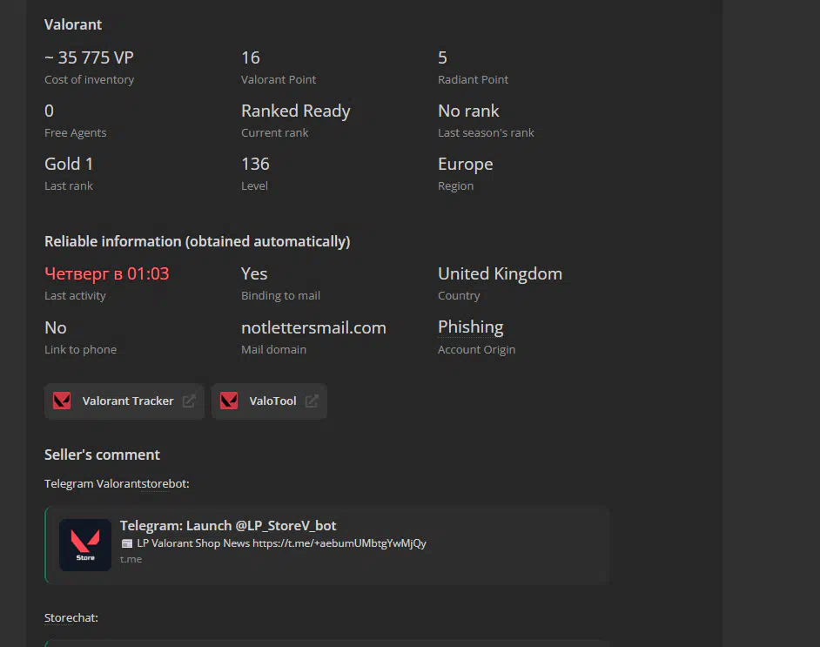Click the level value '136'

(x=255, y=165)
